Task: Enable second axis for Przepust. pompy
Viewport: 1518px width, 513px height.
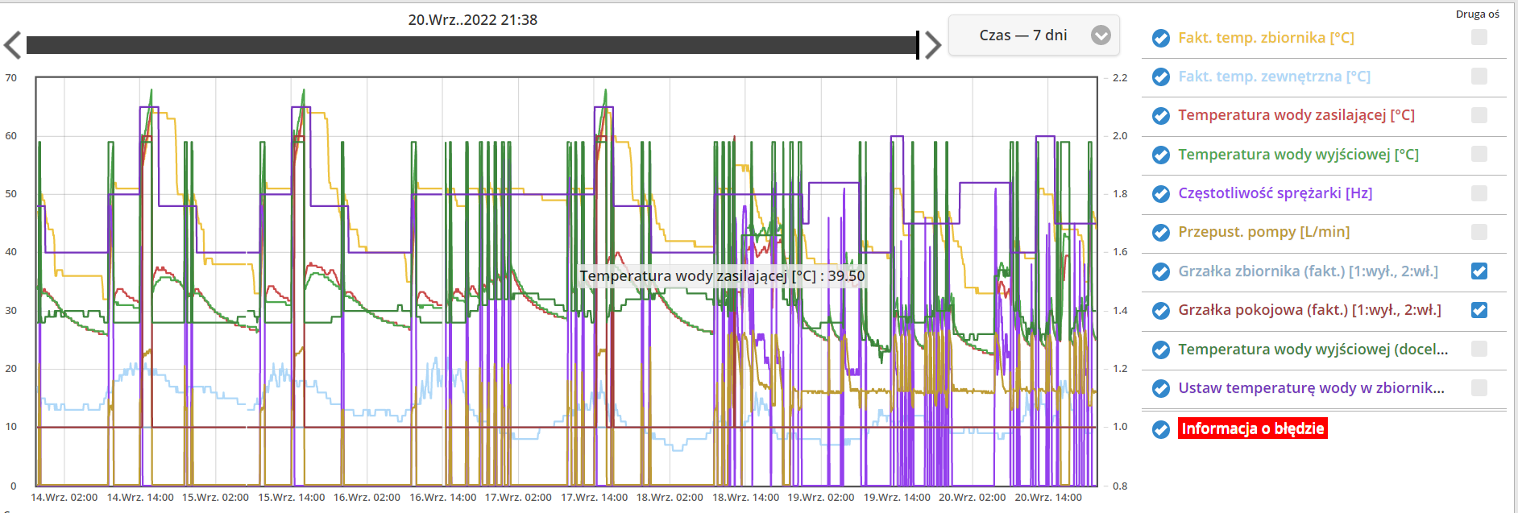Action: point(1479,232)
